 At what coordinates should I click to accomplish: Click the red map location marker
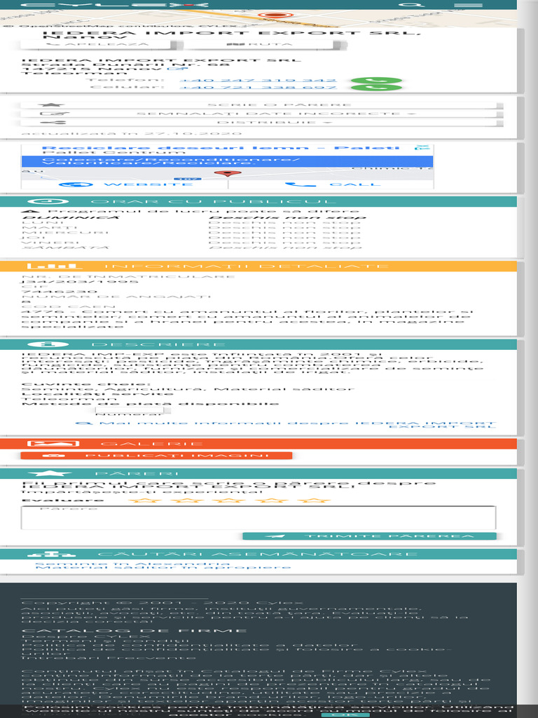tap(275, 15)
